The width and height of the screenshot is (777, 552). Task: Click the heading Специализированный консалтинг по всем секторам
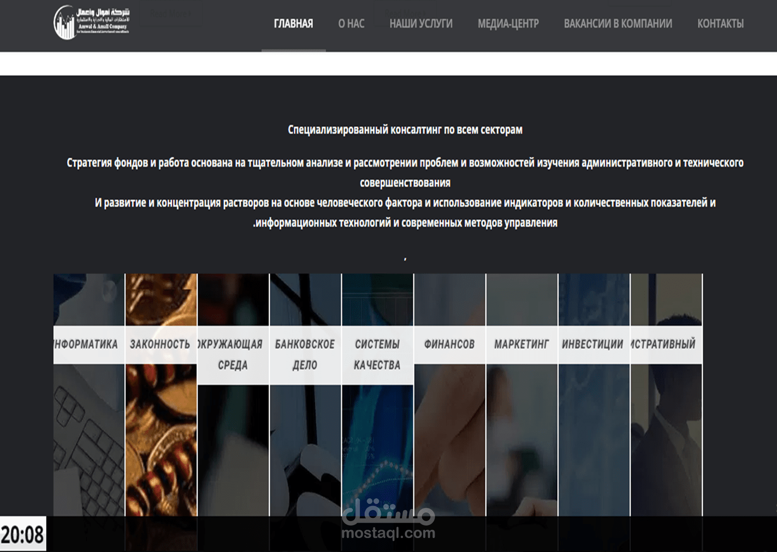[x=405, y=130]
